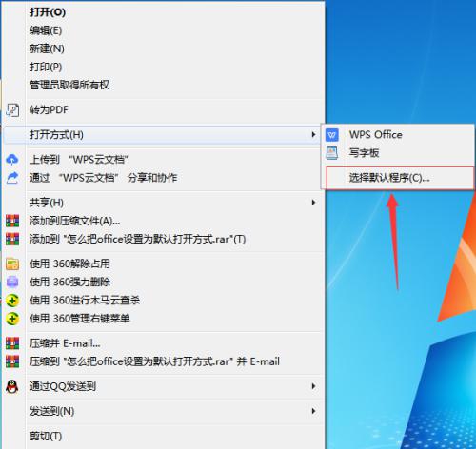
Task: Choose 使用 360管理右键菜单 entry
Action: point(163,319)
